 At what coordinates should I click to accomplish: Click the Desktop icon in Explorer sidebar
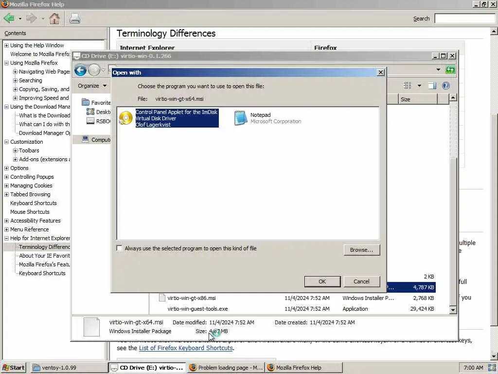(90, 112)
